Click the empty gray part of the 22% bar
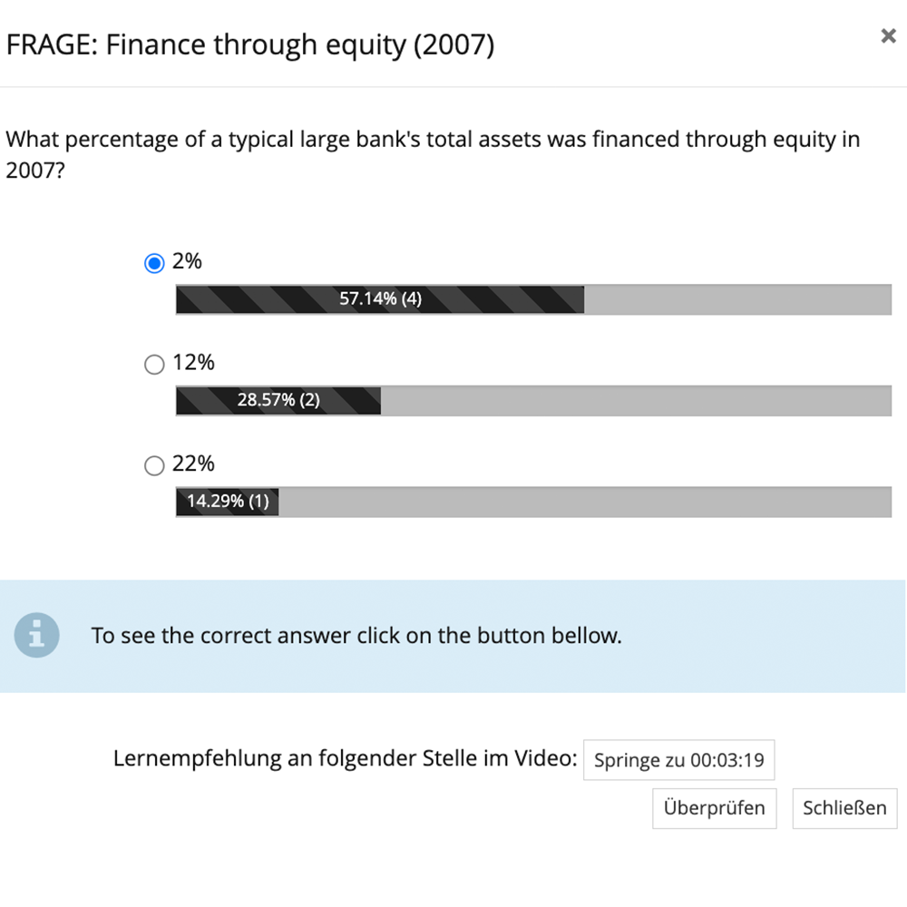Screen dimensions: 907x907 [584, 502]
